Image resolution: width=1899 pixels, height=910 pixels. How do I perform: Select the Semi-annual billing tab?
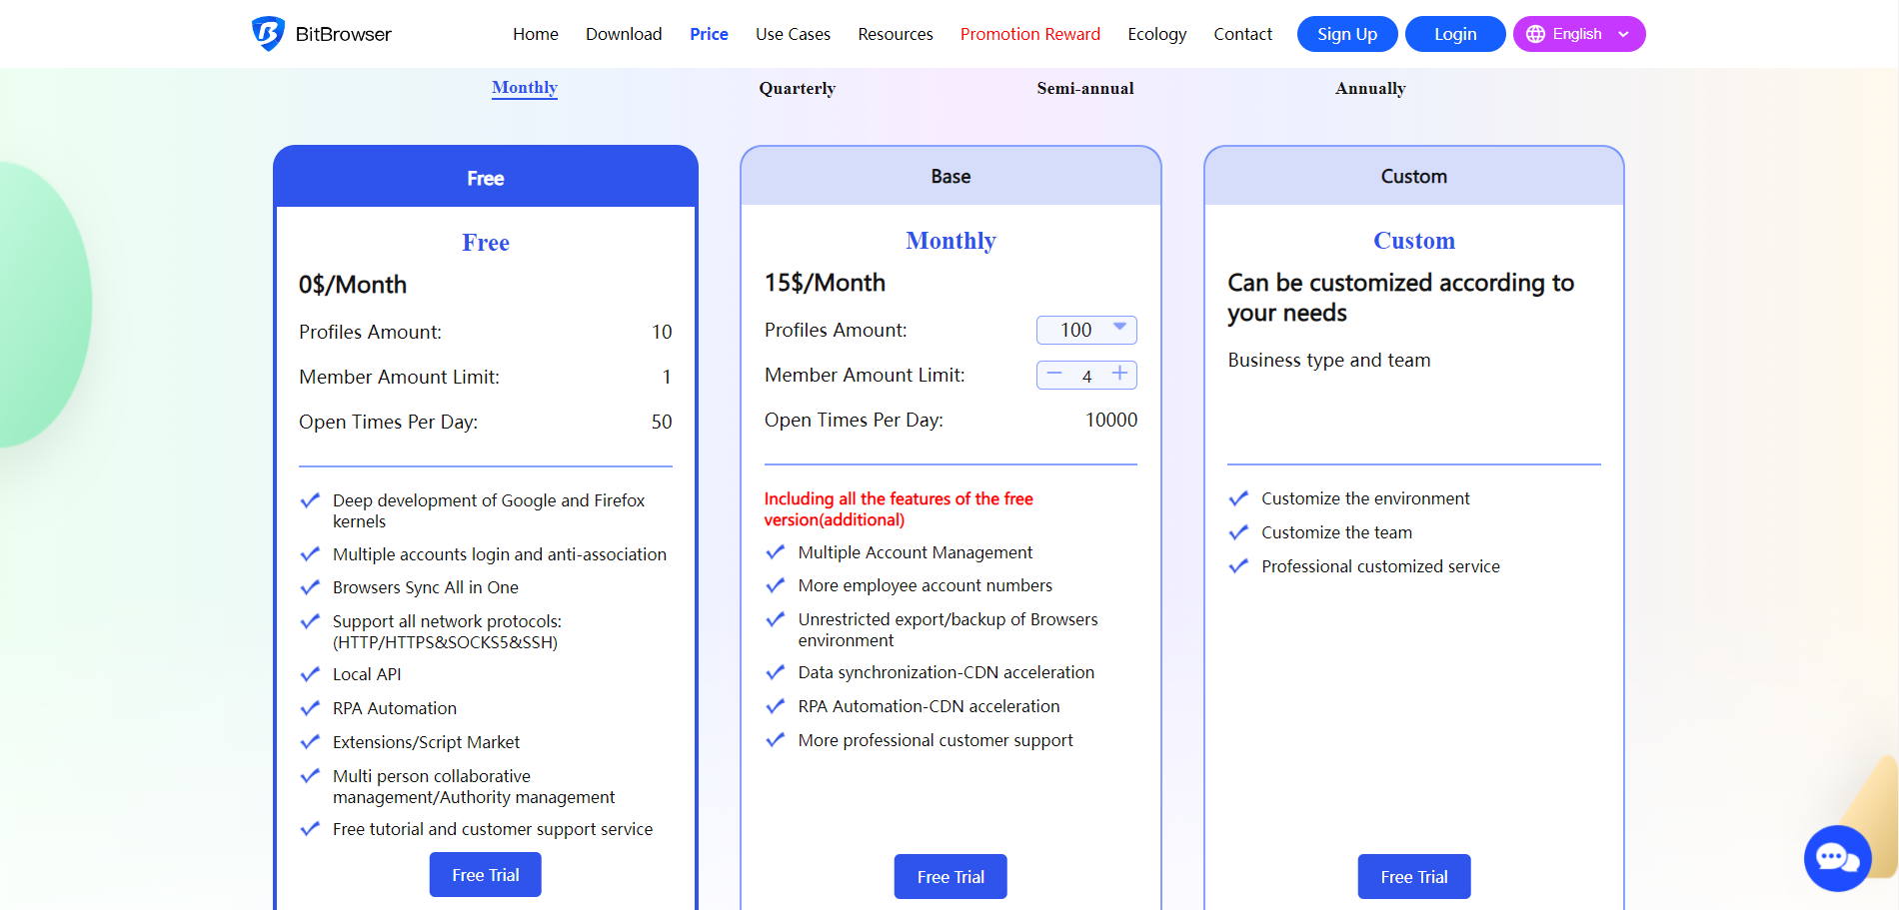click(1085, 88)
